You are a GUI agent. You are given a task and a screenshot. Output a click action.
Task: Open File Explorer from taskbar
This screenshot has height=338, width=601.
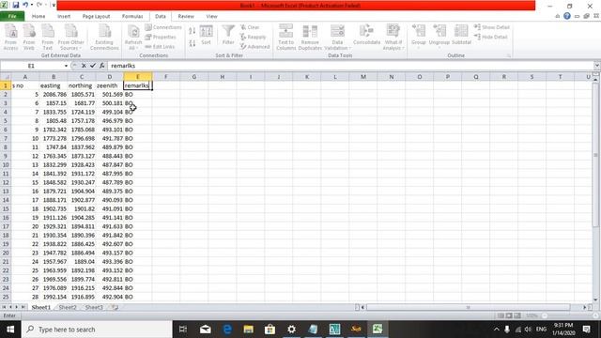[248, 330]
